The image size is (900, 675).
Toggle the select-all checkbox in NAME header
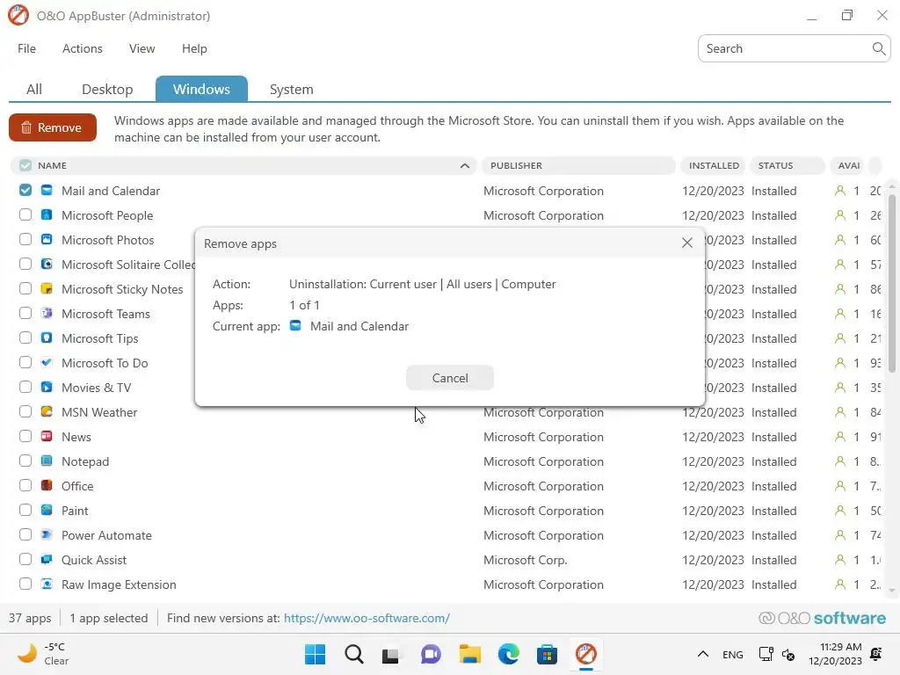25,165
